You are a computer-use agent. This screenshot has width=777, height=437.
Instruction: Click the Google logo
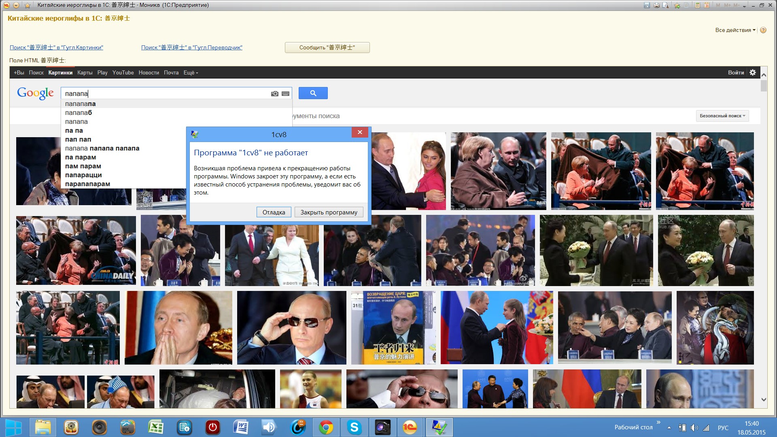pos(35,93)
